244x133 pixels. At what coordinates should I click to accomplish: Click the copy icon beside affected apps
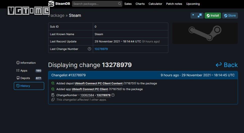(x=53, y=100)
